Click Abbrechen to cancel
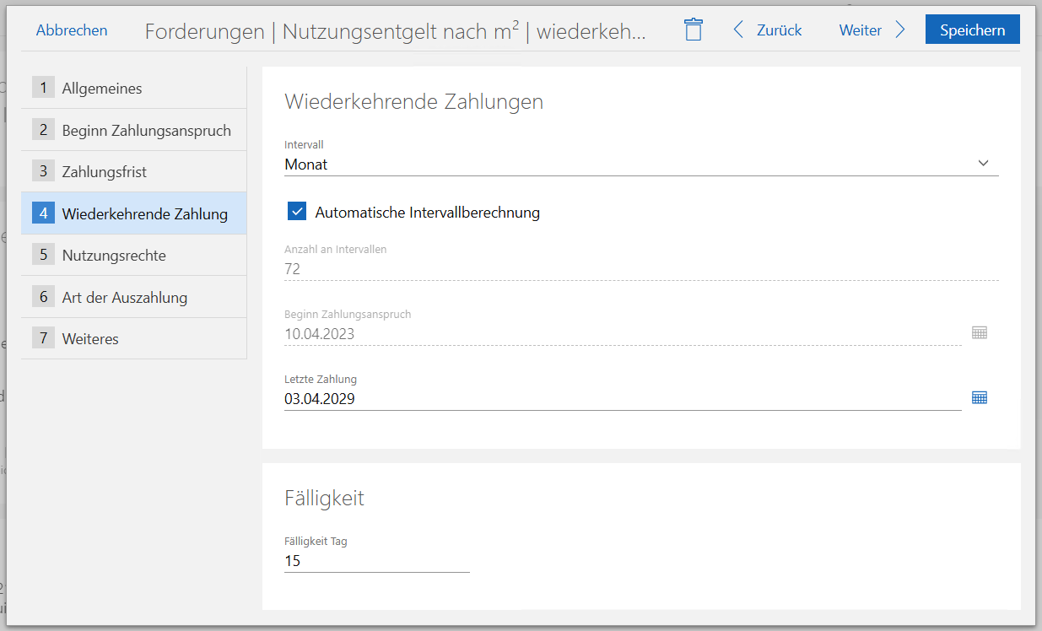This screenshot has height=631, width=1042. [x=72, y=30]
